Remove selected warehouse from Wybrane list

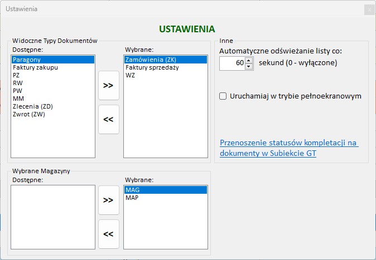click(x=108, y=234)
